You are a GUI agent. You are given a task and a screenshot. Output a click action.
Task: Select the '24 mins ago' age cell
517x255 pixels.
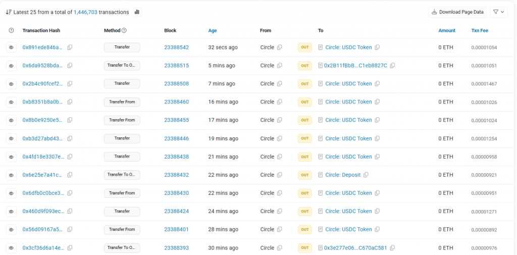point(223,211)
